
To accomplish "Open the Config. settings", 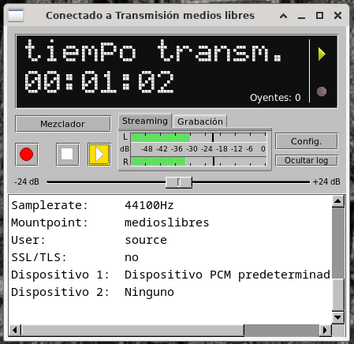I will point(307,141).
